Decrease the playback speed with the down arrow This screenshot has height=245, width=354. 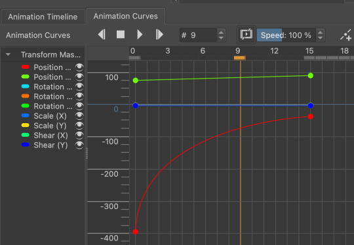tap(320, 38)
